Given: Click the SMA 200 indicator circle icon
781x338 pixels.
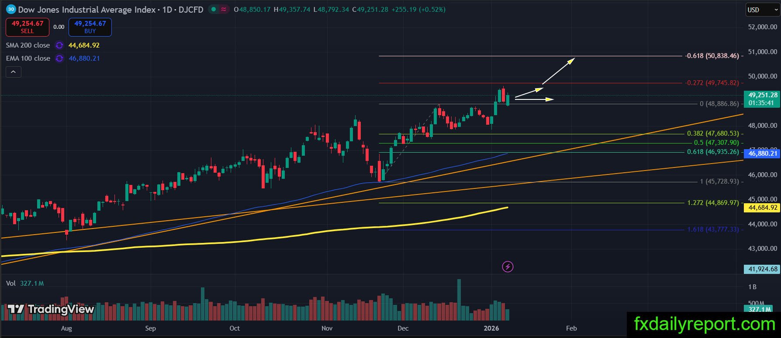Looking at the screenshot, I should [59, 45].
